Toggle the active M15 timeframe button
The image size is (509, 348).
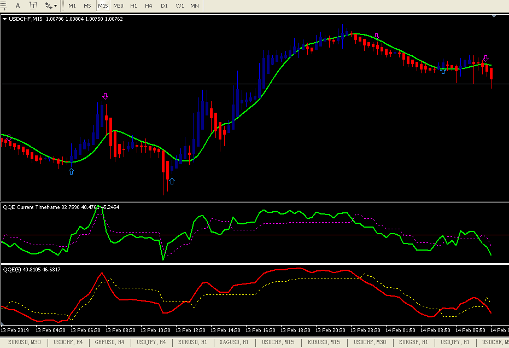pos(103,5)
